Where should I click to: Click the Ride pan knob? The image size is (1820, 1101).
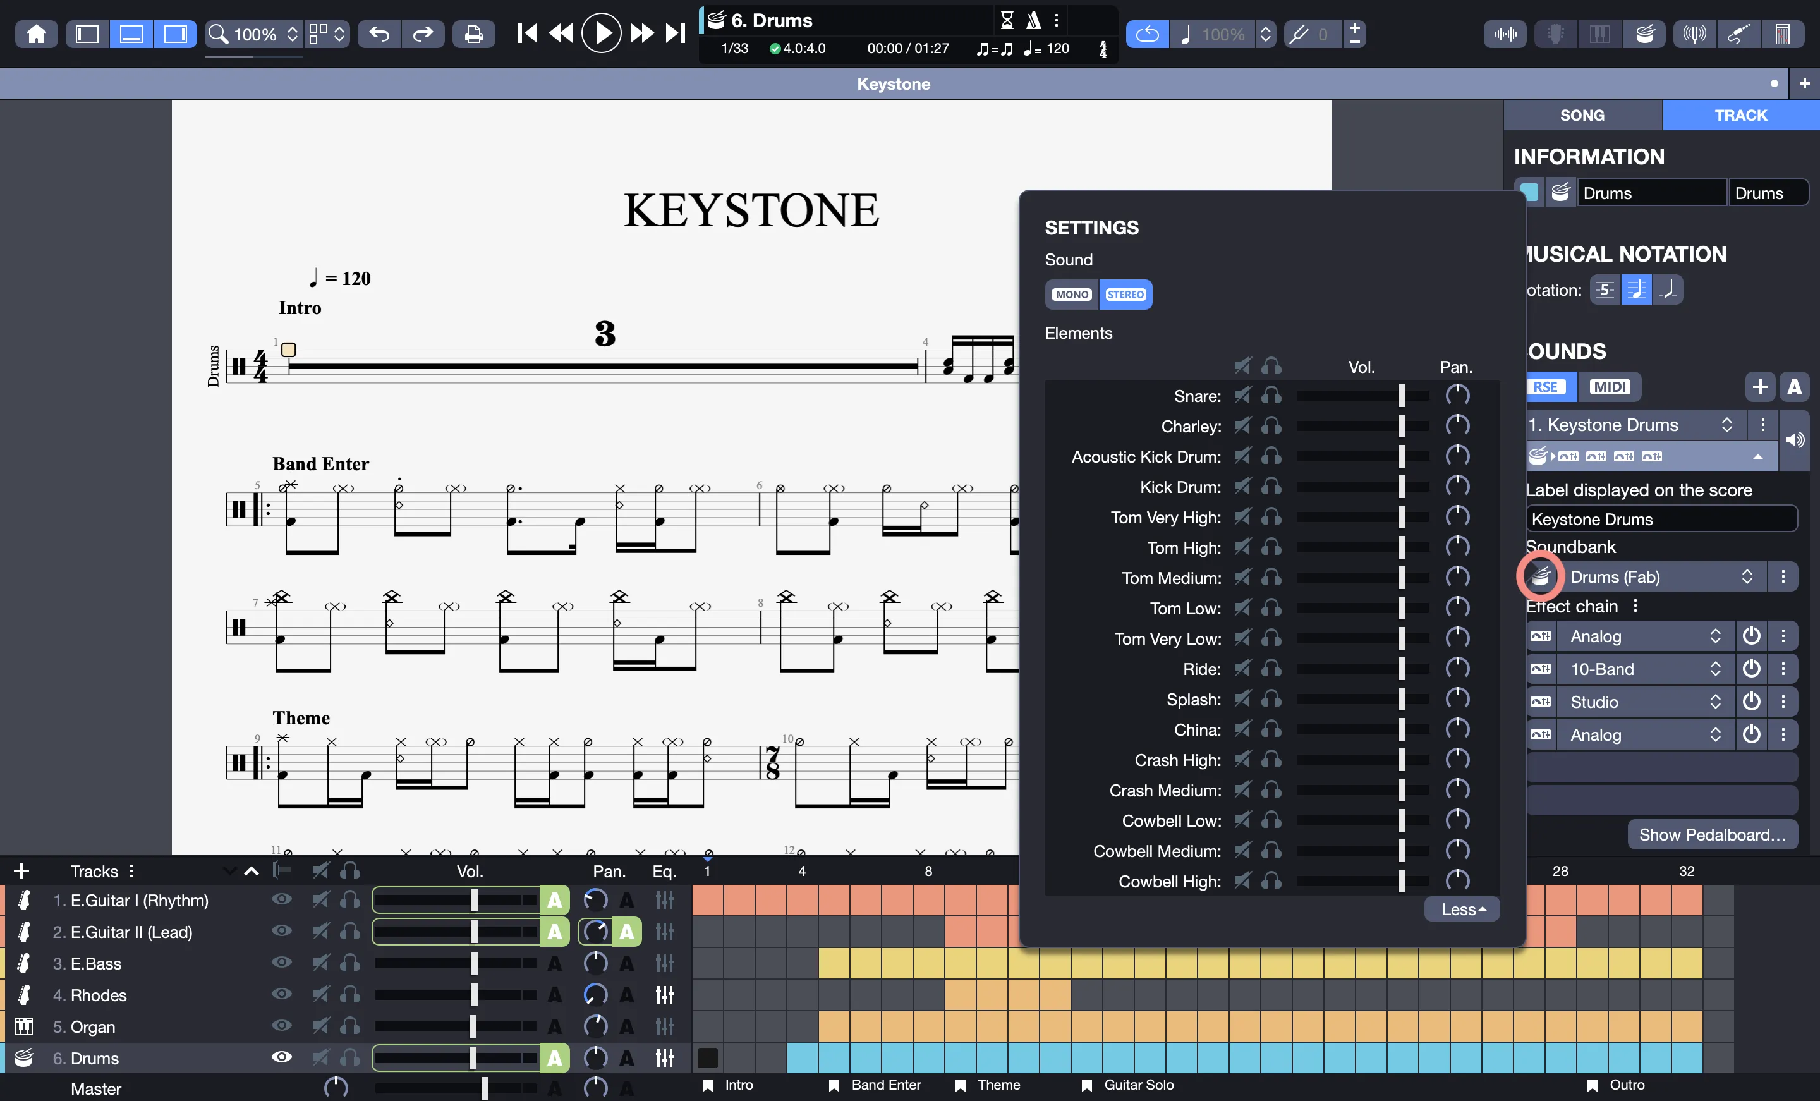coord(1457,669)
